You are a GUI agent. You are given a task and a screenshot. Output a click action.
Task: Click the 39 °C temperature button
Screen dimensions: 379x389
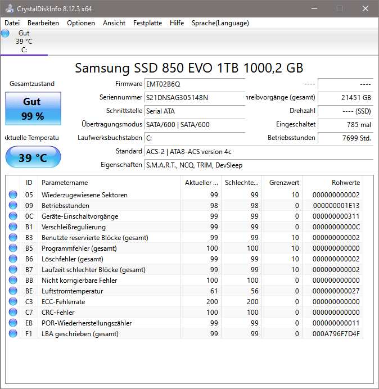[x=33, y=157]
